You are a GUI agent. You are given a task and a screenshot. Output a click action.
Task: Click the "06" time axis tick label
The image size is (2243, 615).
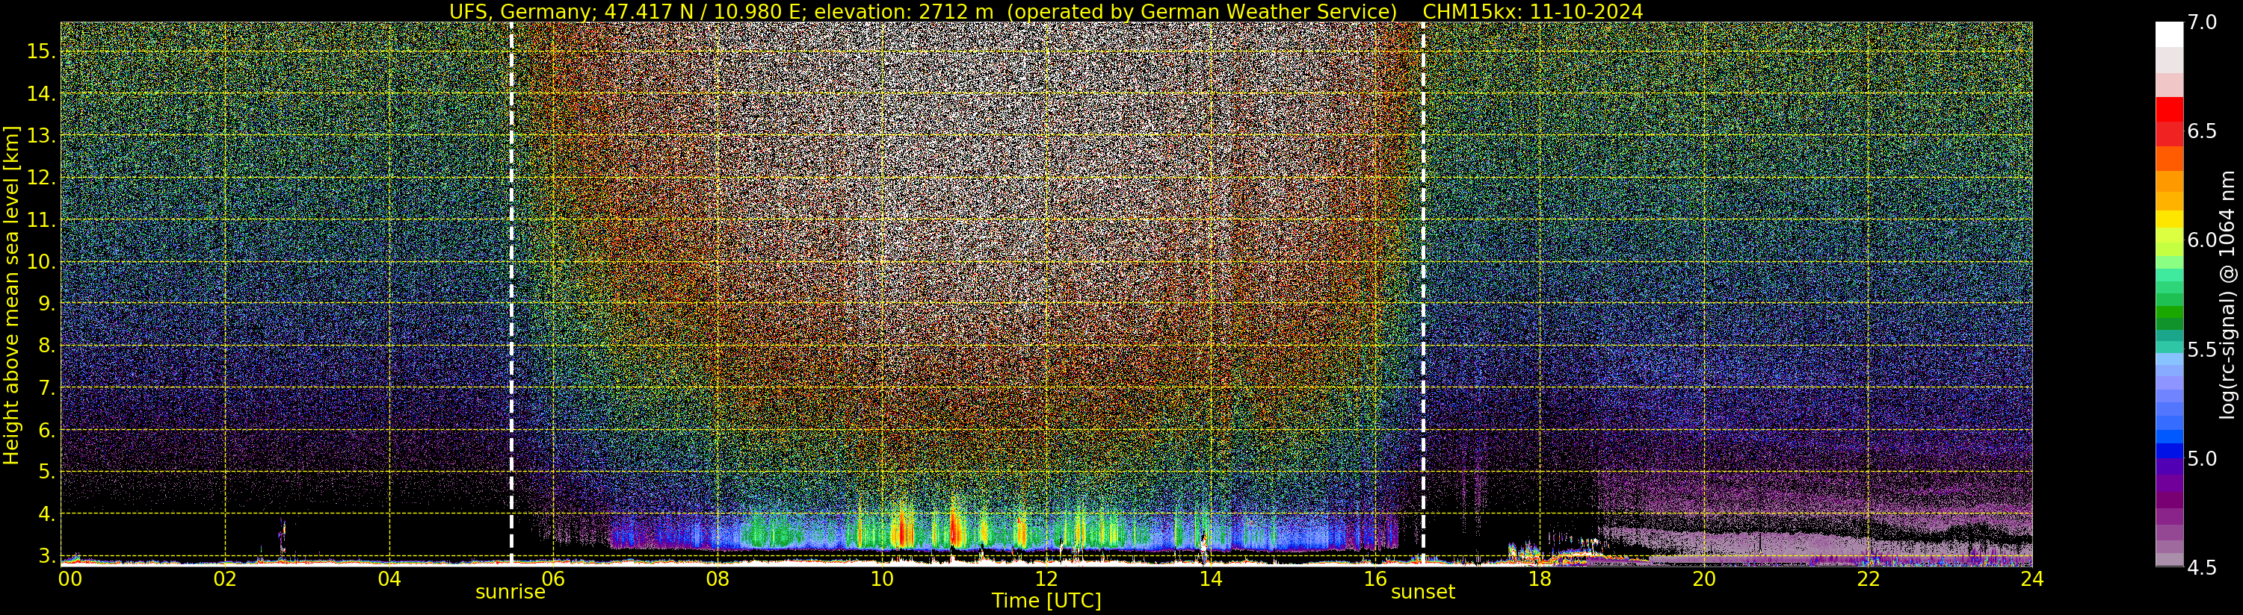coord(554,578)
